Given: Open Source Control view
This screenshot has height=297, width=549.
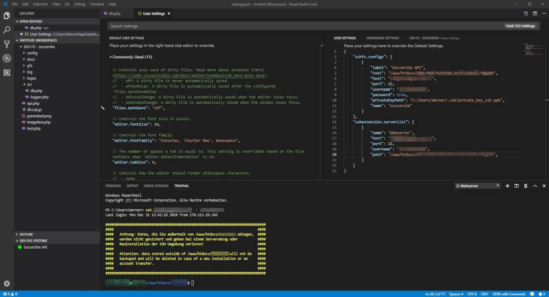Looking at the screenshot, I should (7, 44).
